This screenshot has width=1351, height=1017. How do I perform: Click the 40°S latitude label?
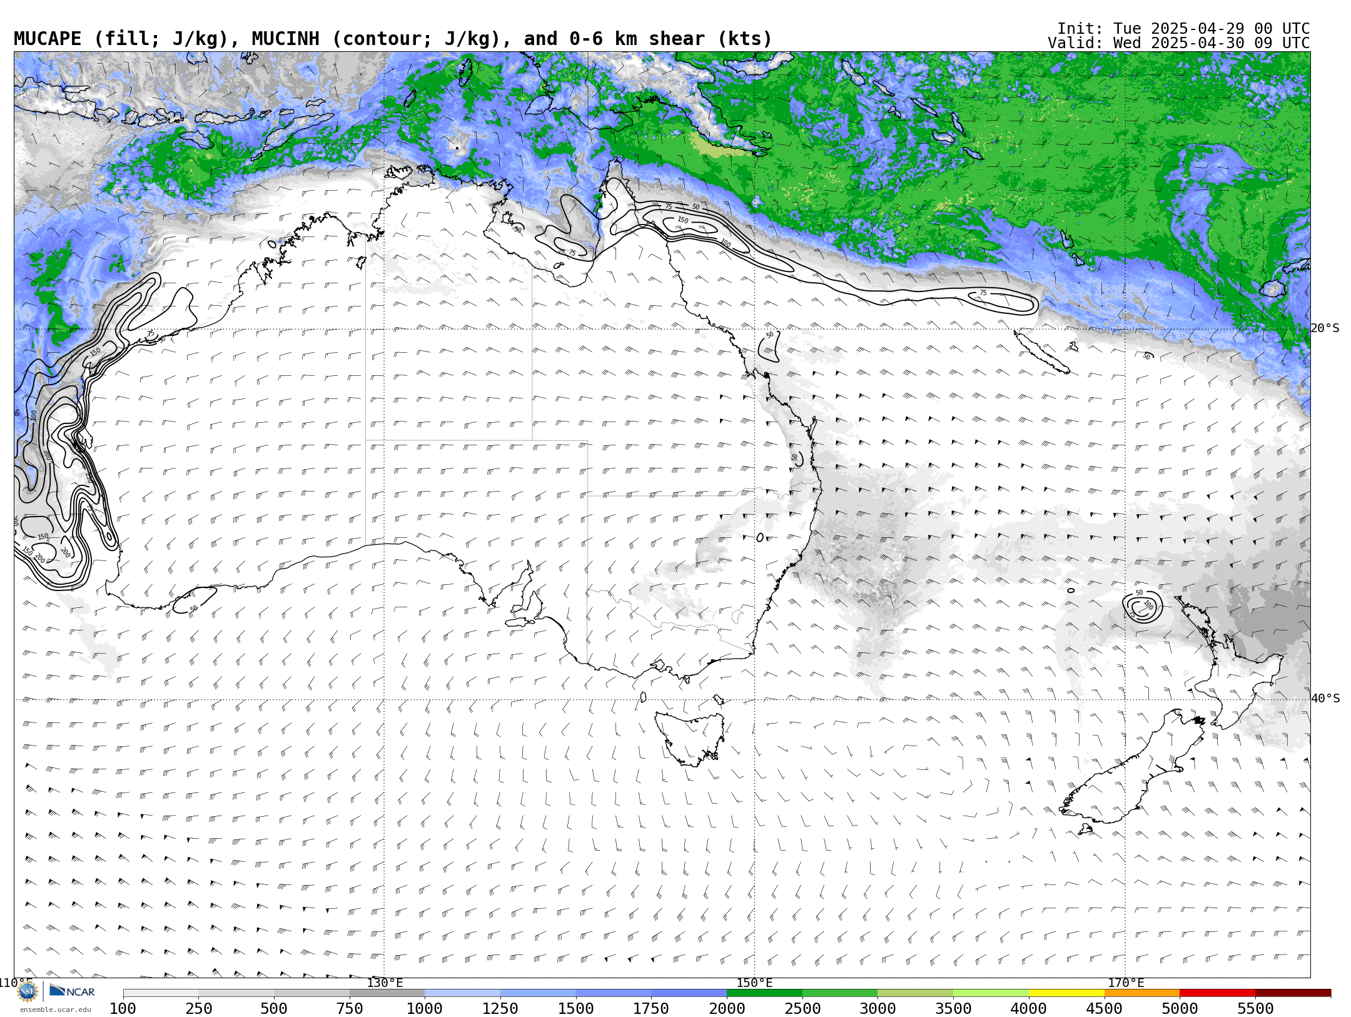point(1325,699)
